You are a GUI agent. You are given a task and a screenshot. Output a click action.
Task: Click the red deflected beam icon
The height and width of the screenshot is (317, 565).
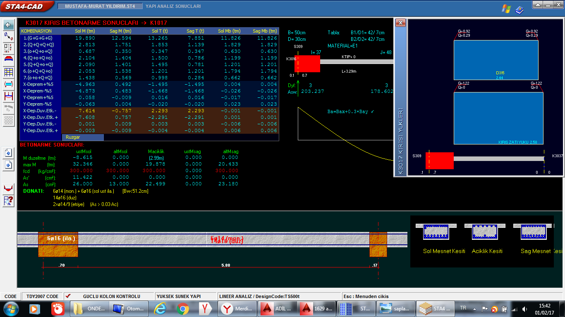pos(8,97)
